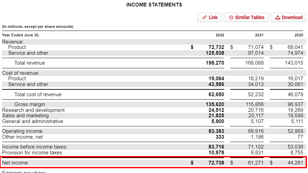Click the Net income row label
This screenshot has height=173, width=308.
coord(15,163)
